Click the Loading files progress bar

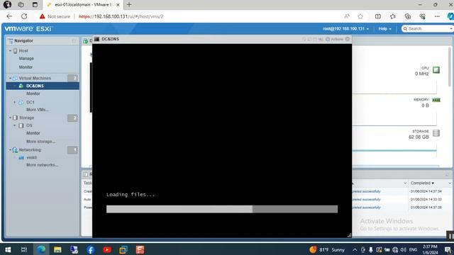pyautogui.click(x=222, y=209)
